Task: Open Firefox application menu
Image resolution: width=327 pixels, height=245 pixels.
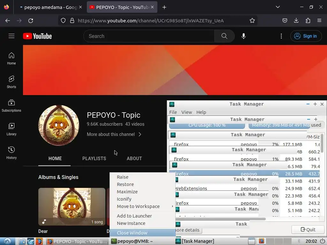Action: point(319,20)
